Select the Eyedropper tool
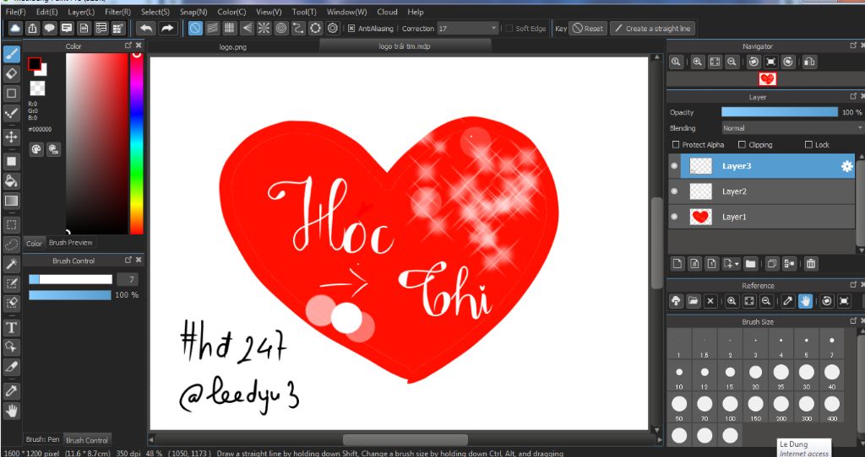 [11, 391]
